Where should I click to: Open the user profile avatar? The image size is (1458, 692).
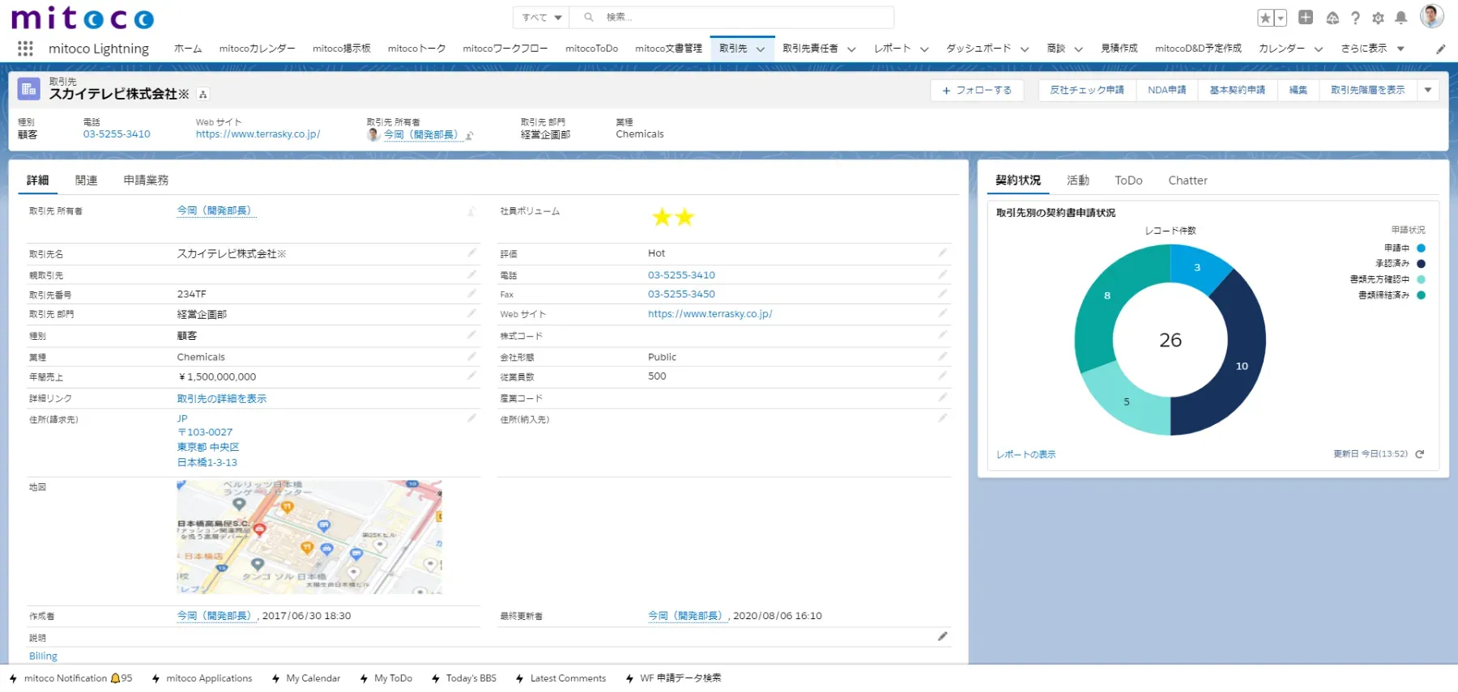tap(1431, 16)
